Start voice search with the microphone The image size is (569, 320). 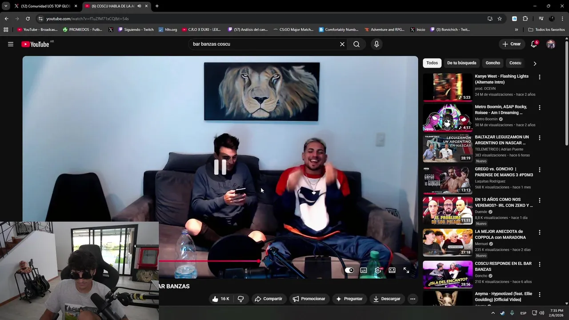pos(377,44)
